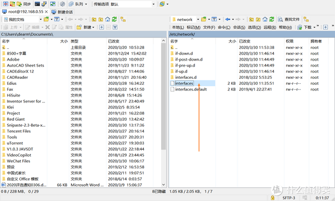Click the open folder icon in remote panel

coord(203,19)
